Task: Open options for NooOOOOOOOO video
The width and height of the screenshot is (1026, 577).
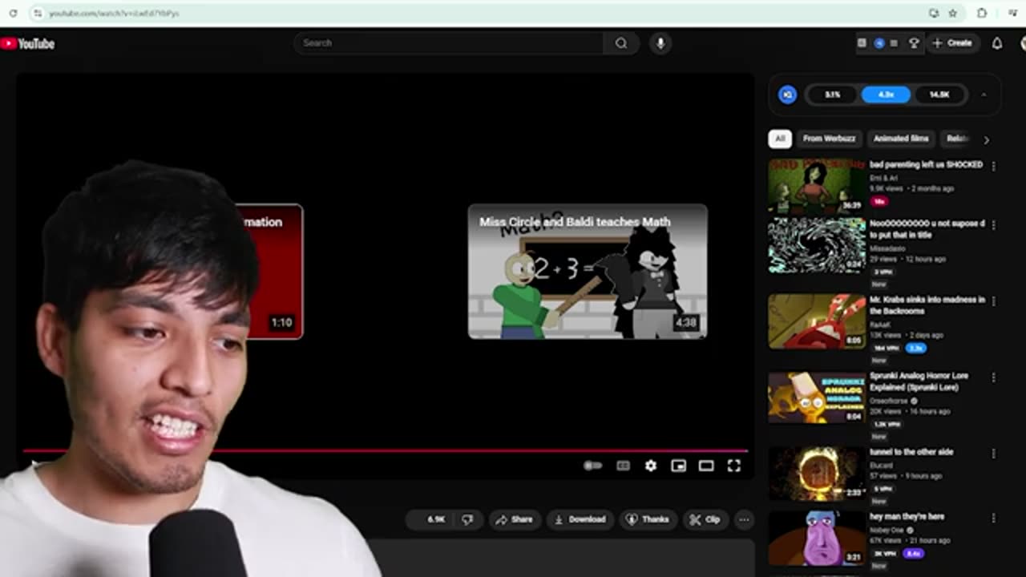Action: (994, 225)
